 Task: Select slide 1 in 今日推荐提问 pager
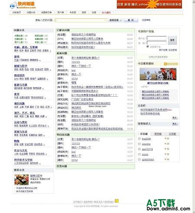[165, 64]
